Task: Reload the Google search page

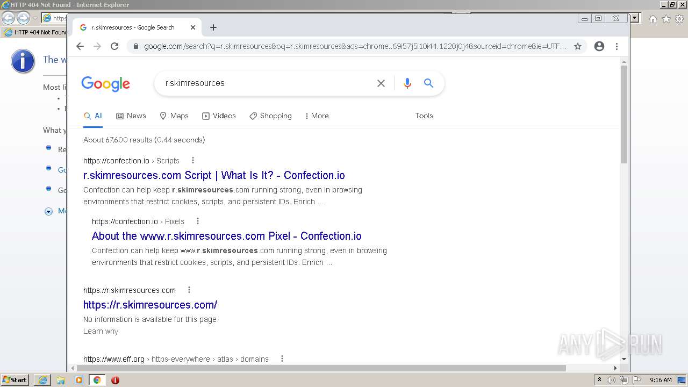Action: coord(114,46)
